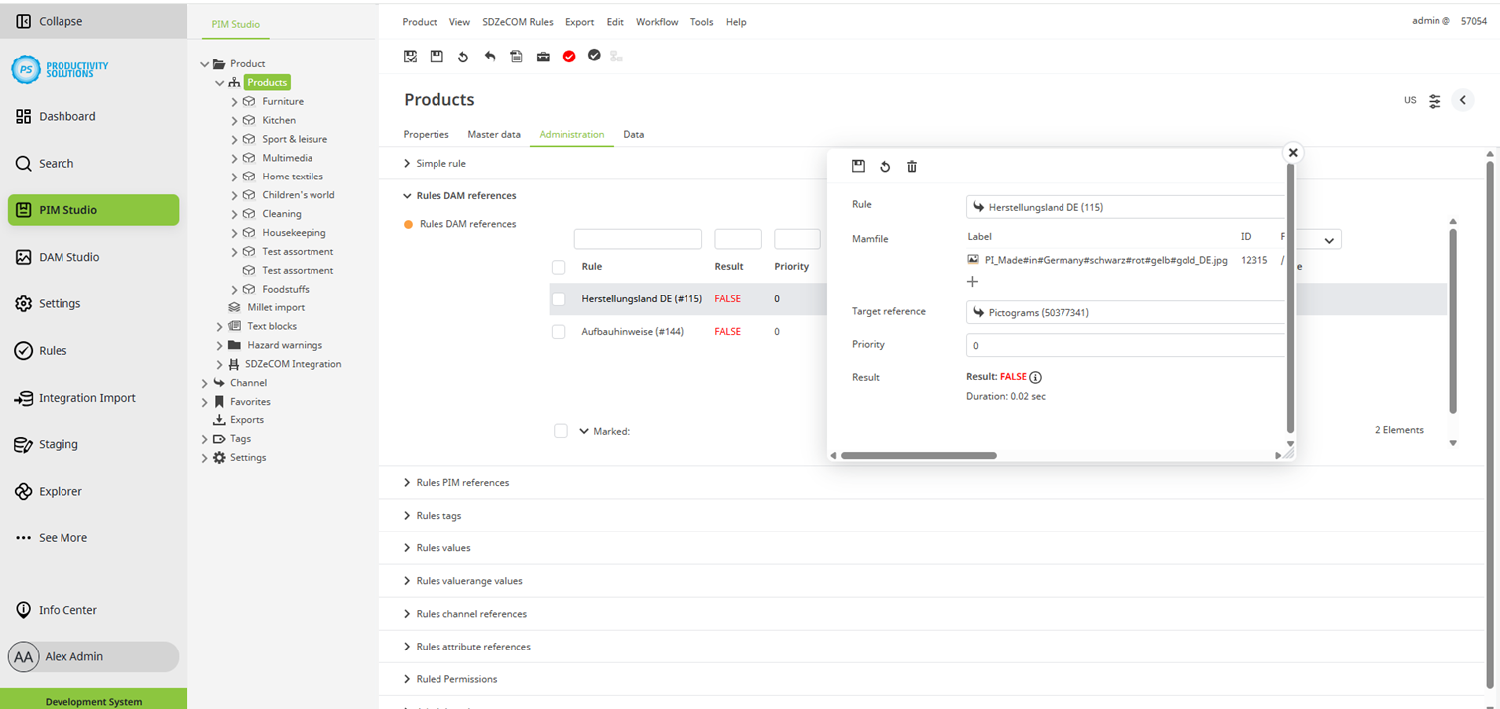Click the plus icon to add a Mamfile

(x=972, y=282)
